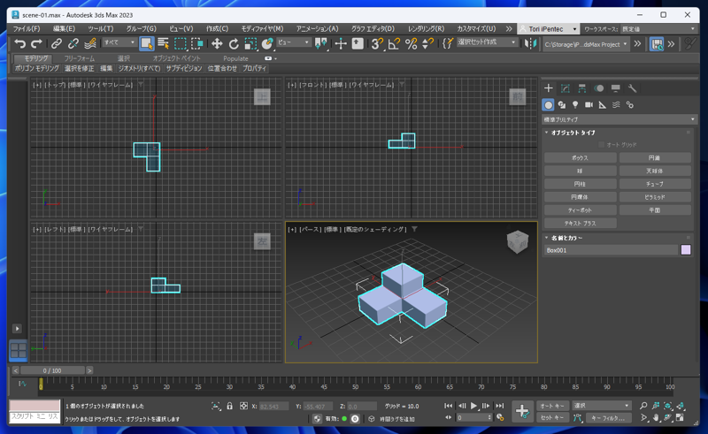Image resolution: width=708 pixels, height=434 pixels.
Task: Toggle Spinner Snap
Action: coord(427,44)
